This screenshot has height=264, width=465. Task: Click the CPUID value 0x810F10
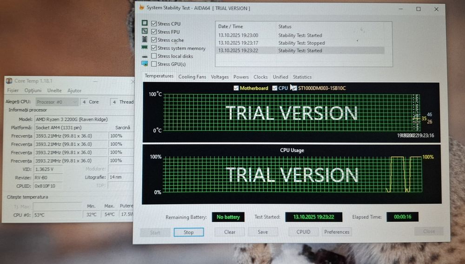(x=48, y=186)
